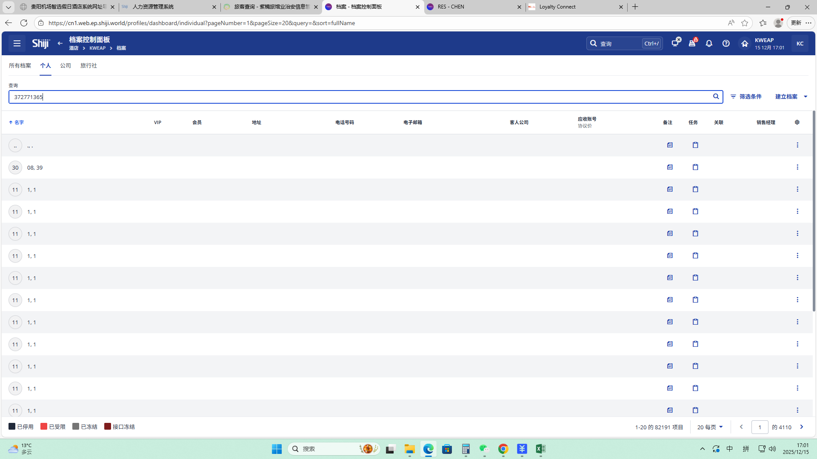Image resolution: width=817 pixels, height=459 pixels.
Task: Sort by the 名字 column header
Action: 19,122
